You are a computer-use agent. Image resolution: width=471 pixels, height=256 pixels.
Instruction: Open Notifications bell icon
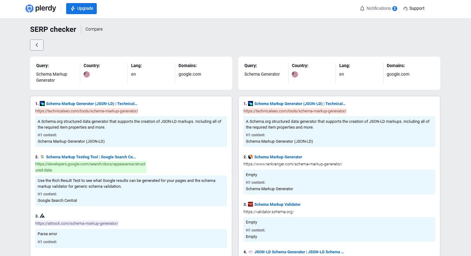click(x=362, y=9)
